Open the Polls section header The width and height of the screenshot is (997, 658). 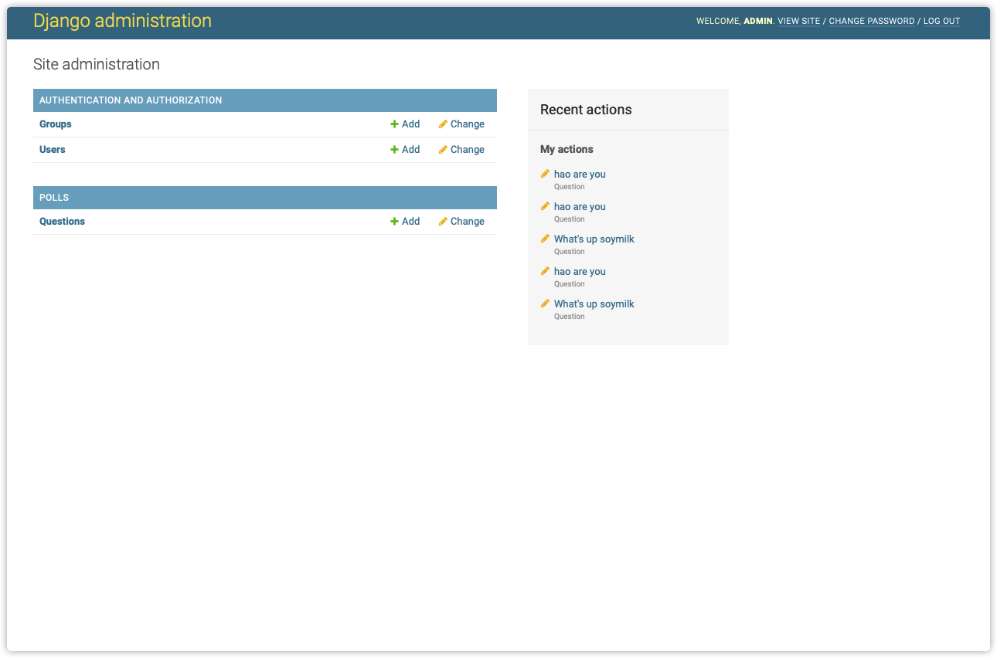pos(54,198)
